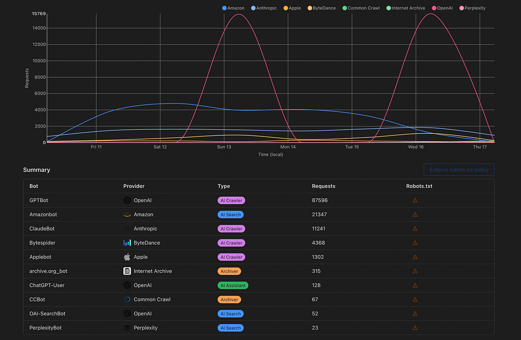The image size is (521, 340).
Task: Click AI Search tag in PerplexityBot row
Action: tap(231, 328)
